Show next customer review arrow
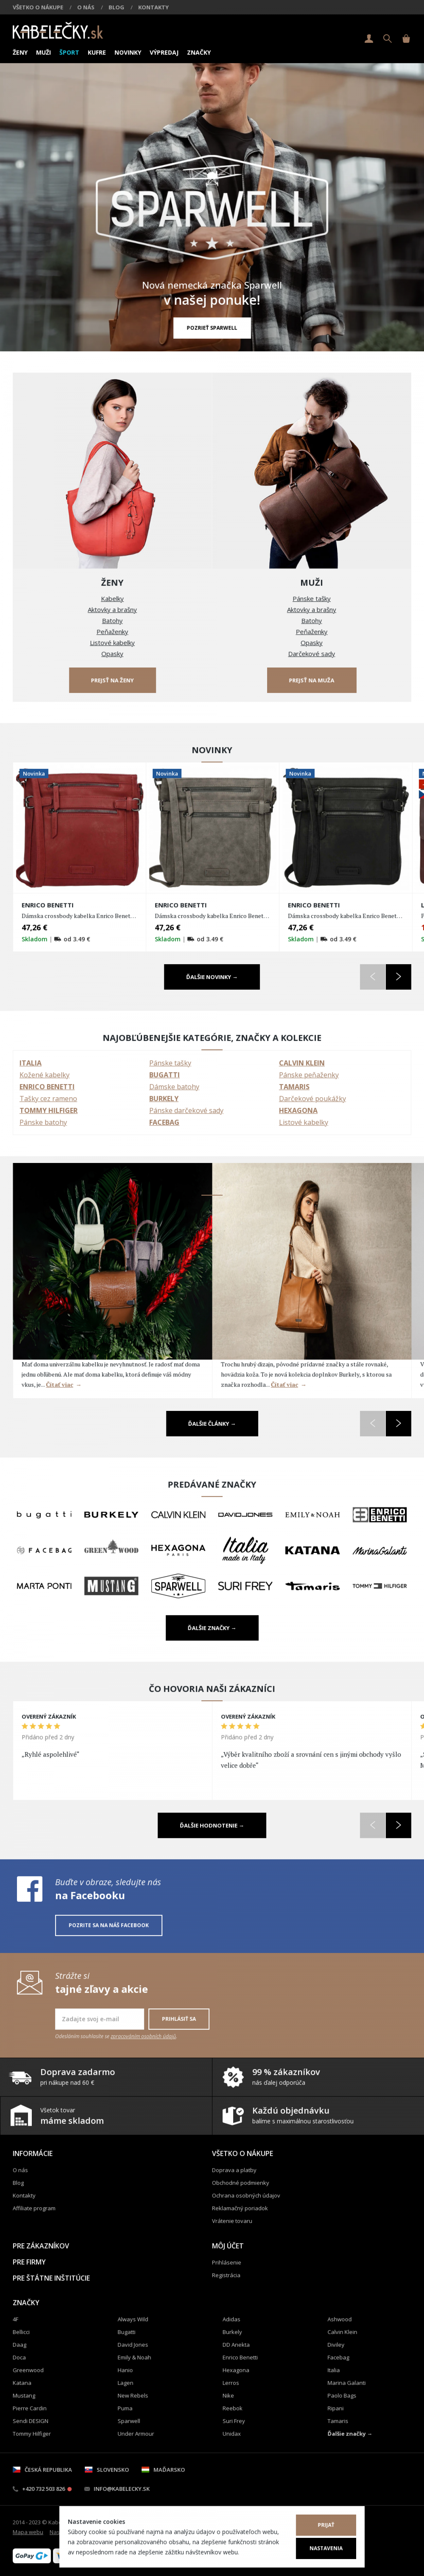Image resolution: width=424 pixels, height=2576 pixels. [398, 1825]
